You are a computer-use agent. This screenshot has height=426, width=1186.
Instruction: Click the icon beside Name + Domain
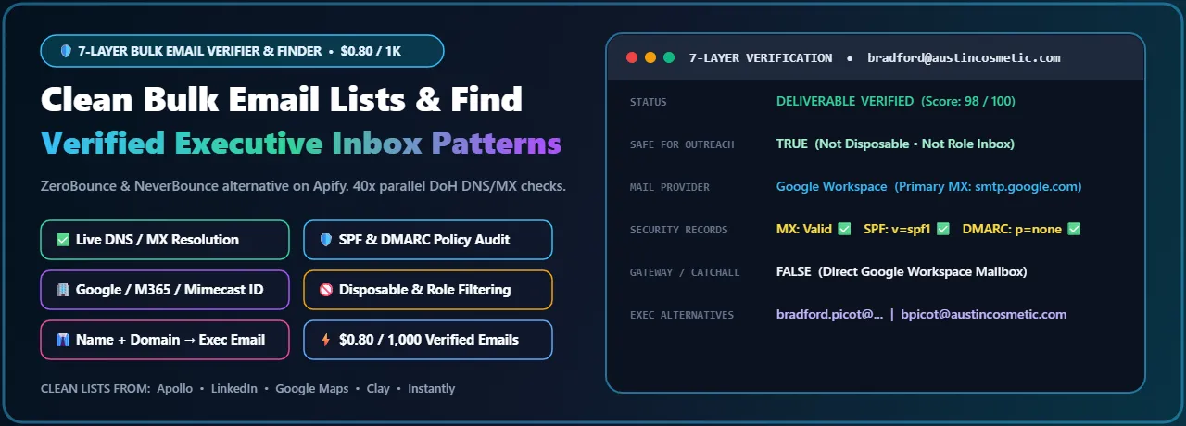tap(63, 340)
